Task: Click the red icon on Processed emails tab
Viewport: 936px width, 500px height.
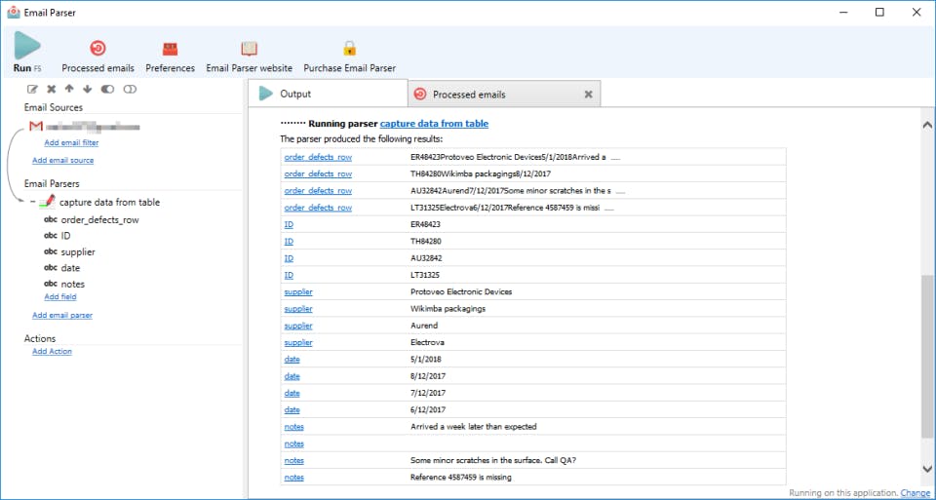Action: 420,95
